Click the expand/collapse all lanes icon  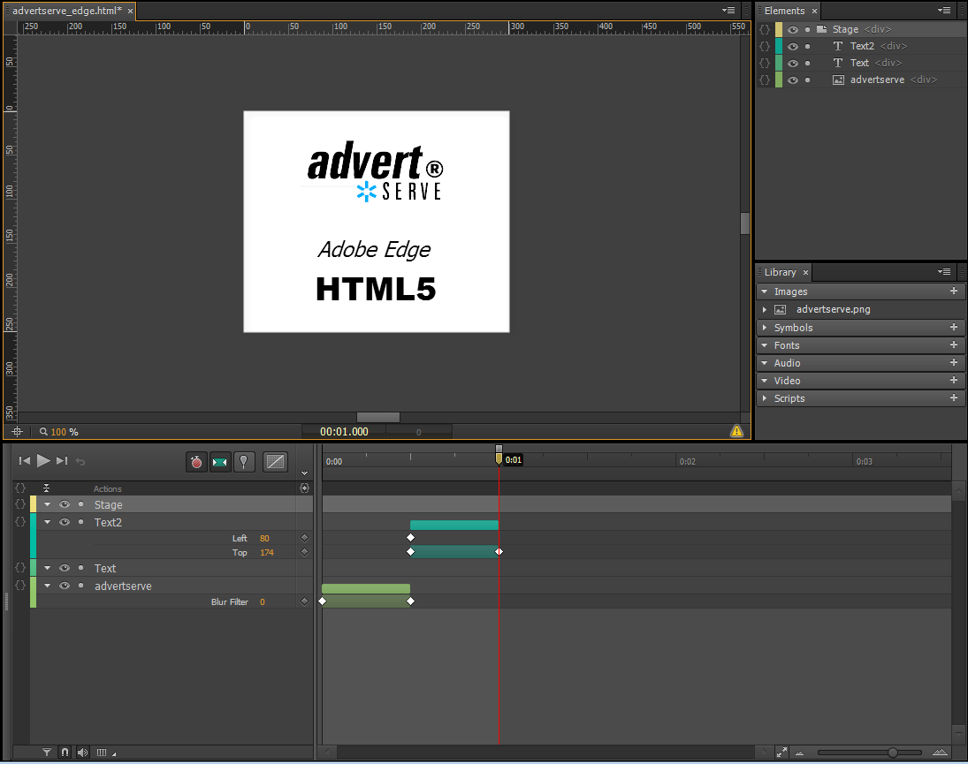46,488
